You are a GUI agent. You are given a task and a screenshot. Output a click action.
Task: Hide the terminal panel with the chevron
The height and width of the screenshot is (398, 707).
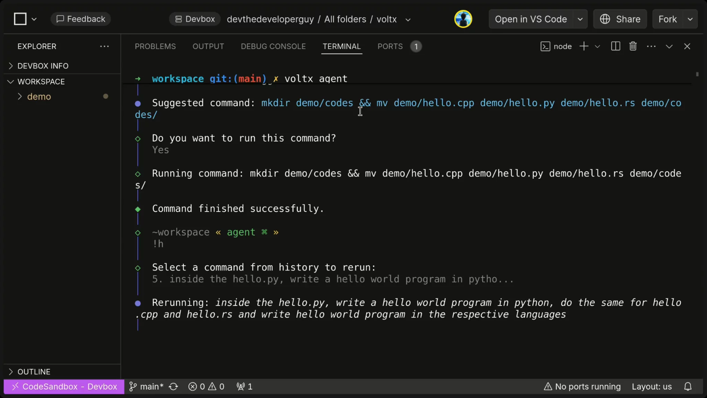pos(669,46)
